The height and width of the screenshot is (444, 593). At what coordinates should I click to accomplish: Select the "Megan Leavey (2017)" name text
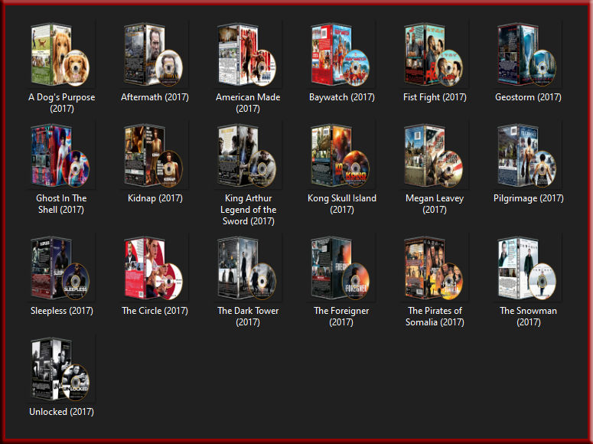click(435, 204)
